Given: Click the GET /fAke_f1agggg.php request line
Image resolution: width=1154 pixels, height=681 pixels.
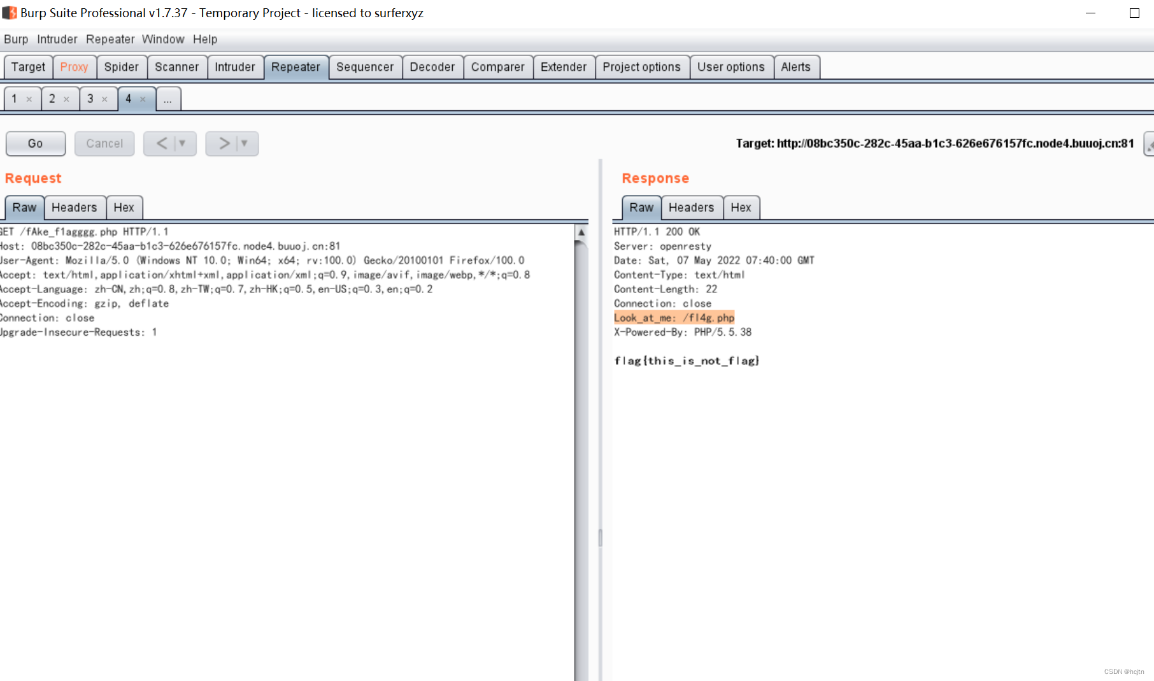Looking at the screenshot, I should (84, 232).
